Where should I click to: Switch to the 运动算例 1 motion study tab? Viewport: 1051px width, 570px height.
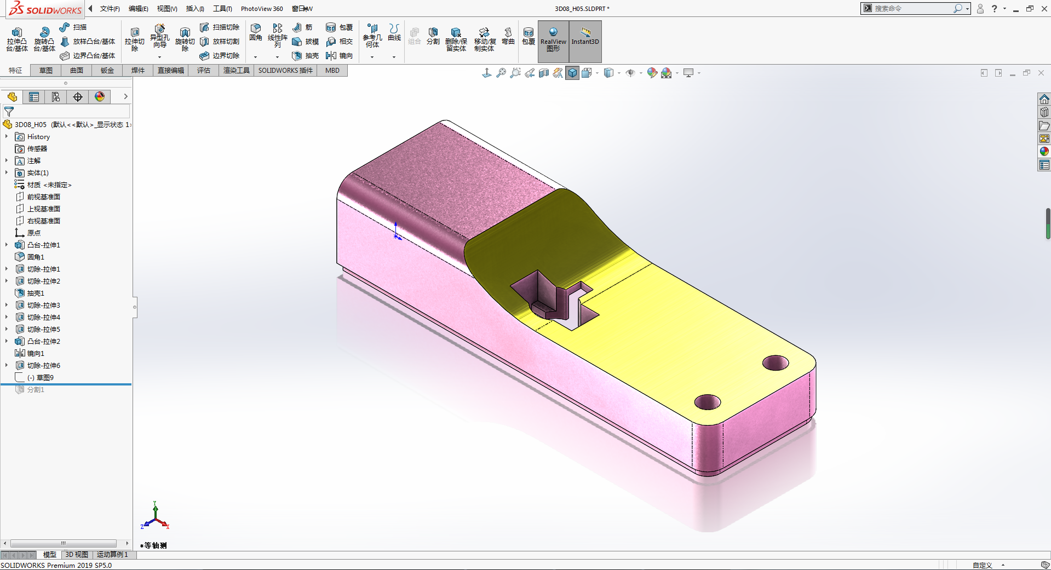pos(112,555)
